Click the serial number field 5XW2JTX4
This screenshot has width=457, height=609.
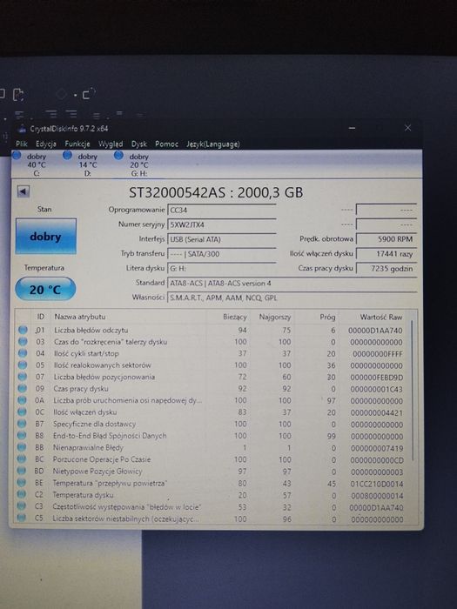[x=221, y=224]
